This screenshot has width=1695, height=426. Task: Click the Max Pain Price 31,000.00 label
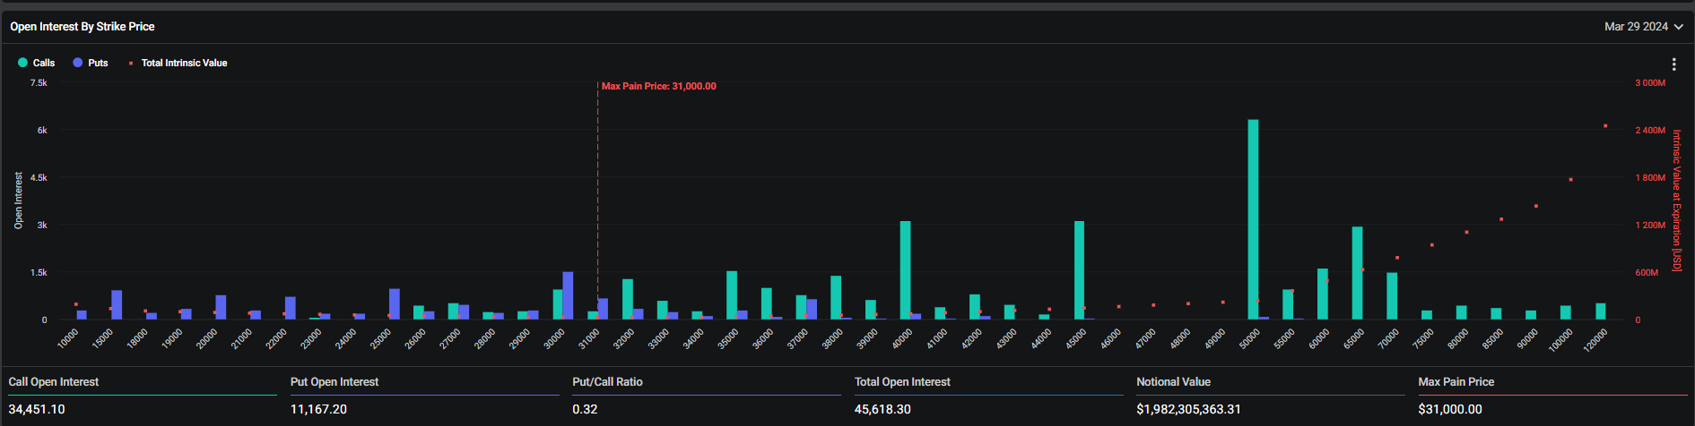(658, 86)
